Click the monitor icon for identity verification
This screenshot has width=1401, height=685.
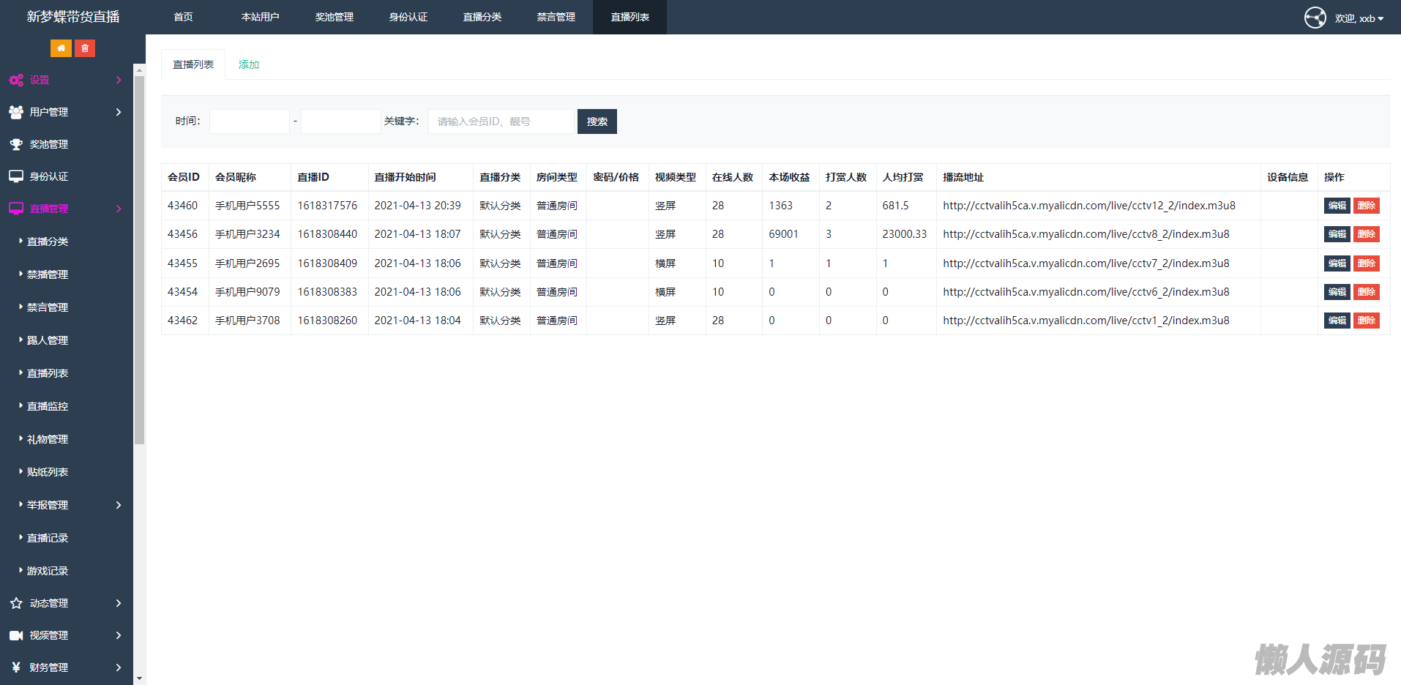pos(16,176)
